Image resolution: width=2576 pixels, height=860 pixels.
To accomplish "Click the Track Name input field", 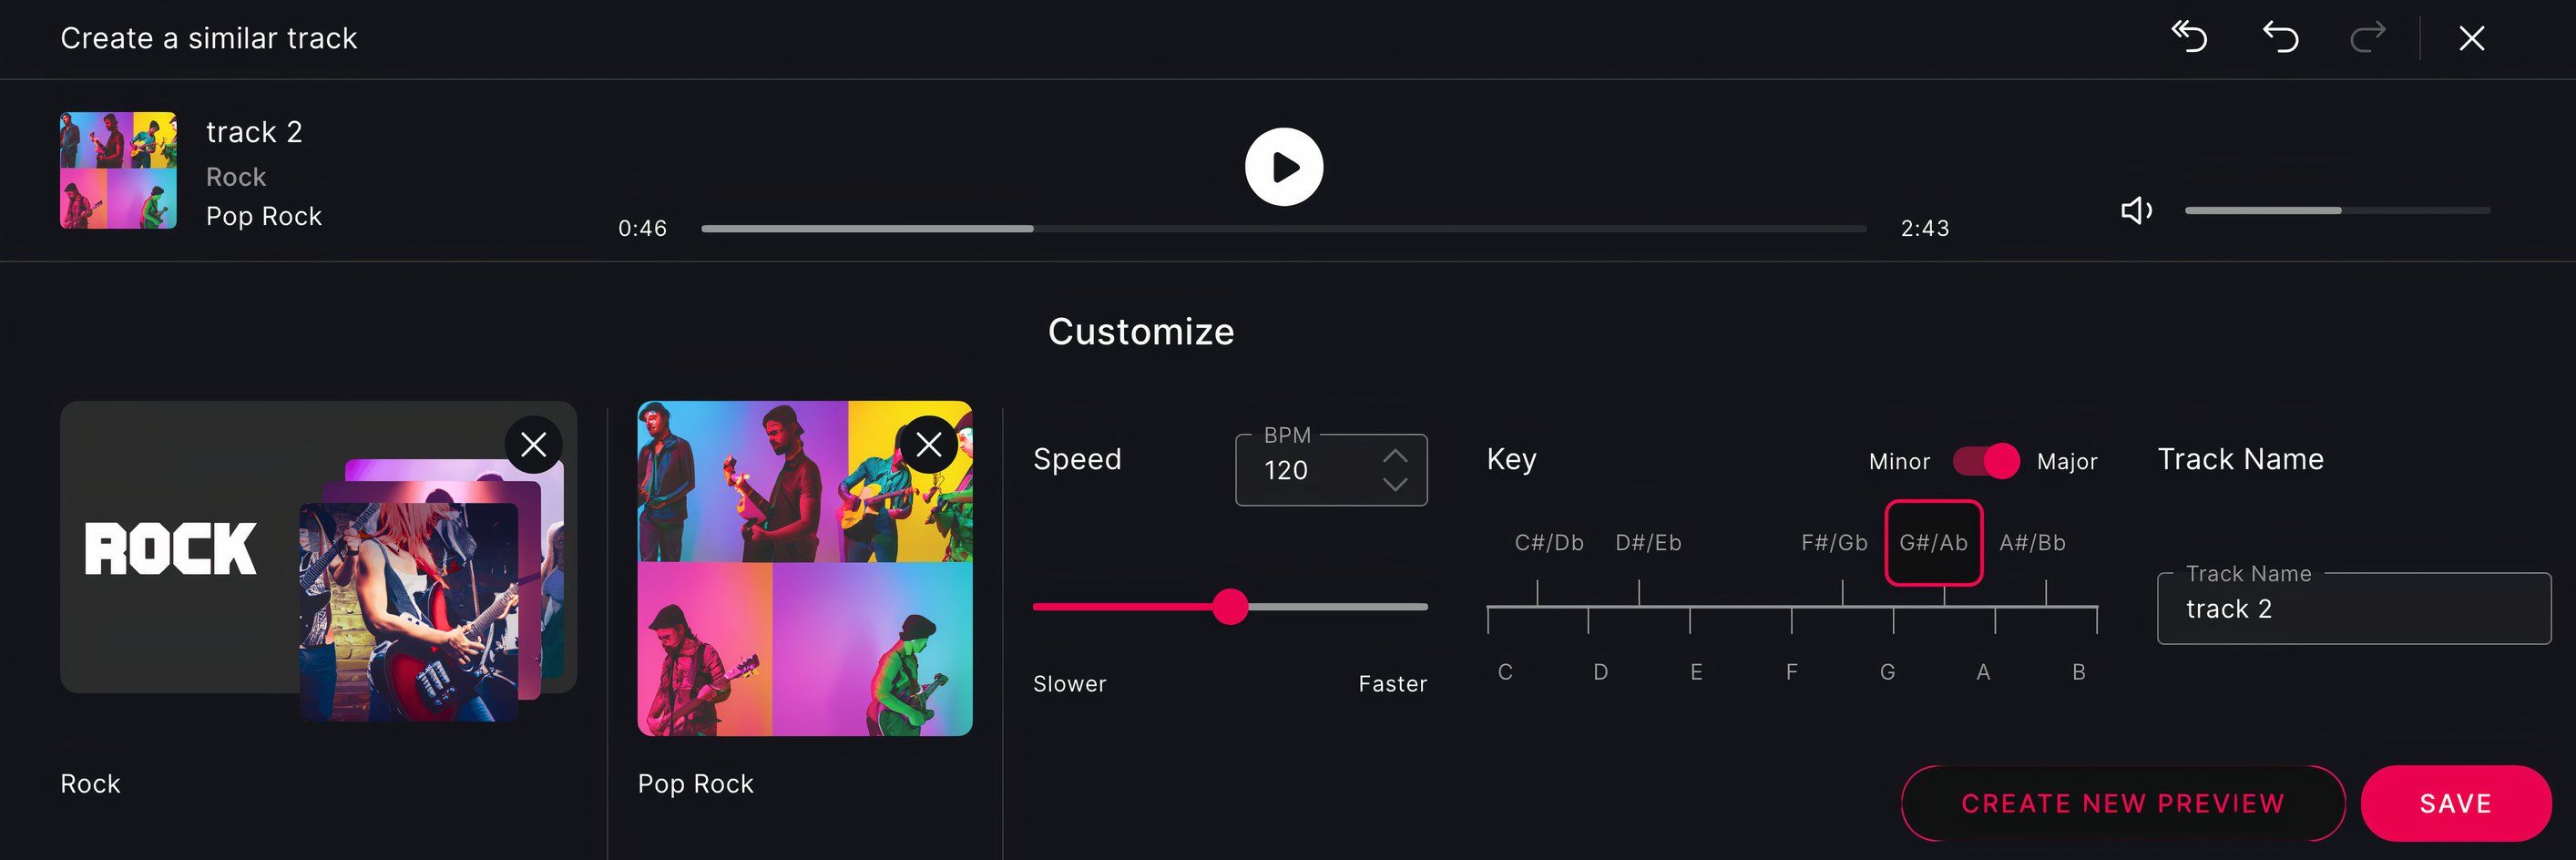I will click(x=2353, y=609).
